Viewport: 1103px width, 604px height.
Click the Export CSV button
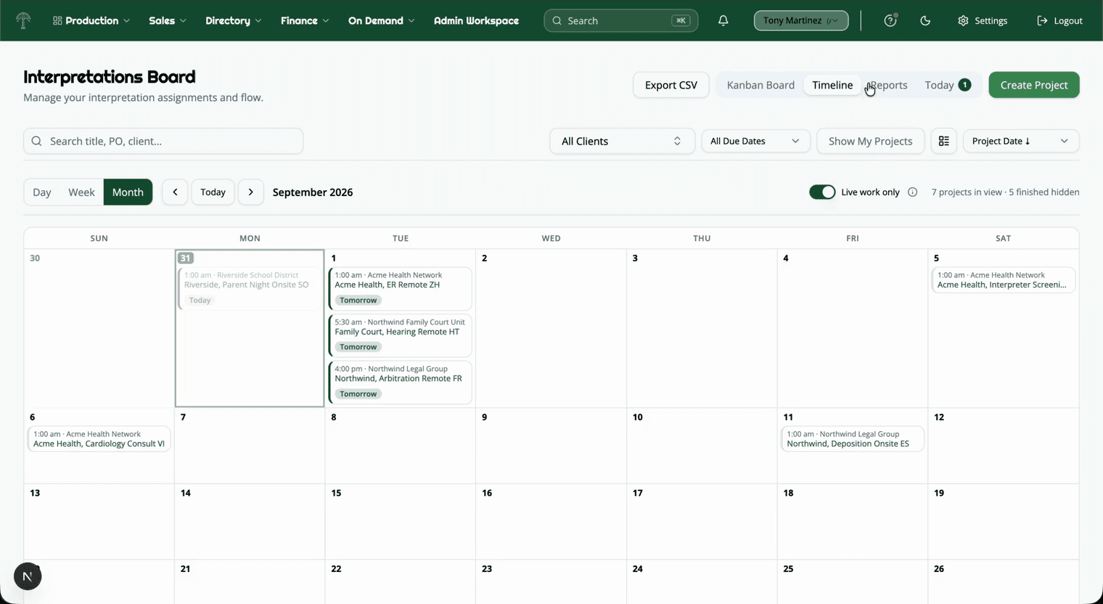pyautogui.click(x=671, y=85)
